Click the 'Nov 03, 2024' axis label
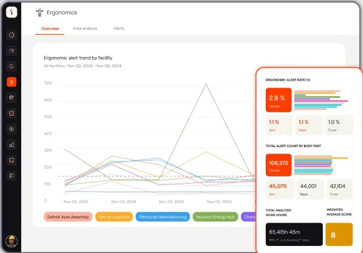This screenshot has width=363, height=253. click(x=124, y=202)
